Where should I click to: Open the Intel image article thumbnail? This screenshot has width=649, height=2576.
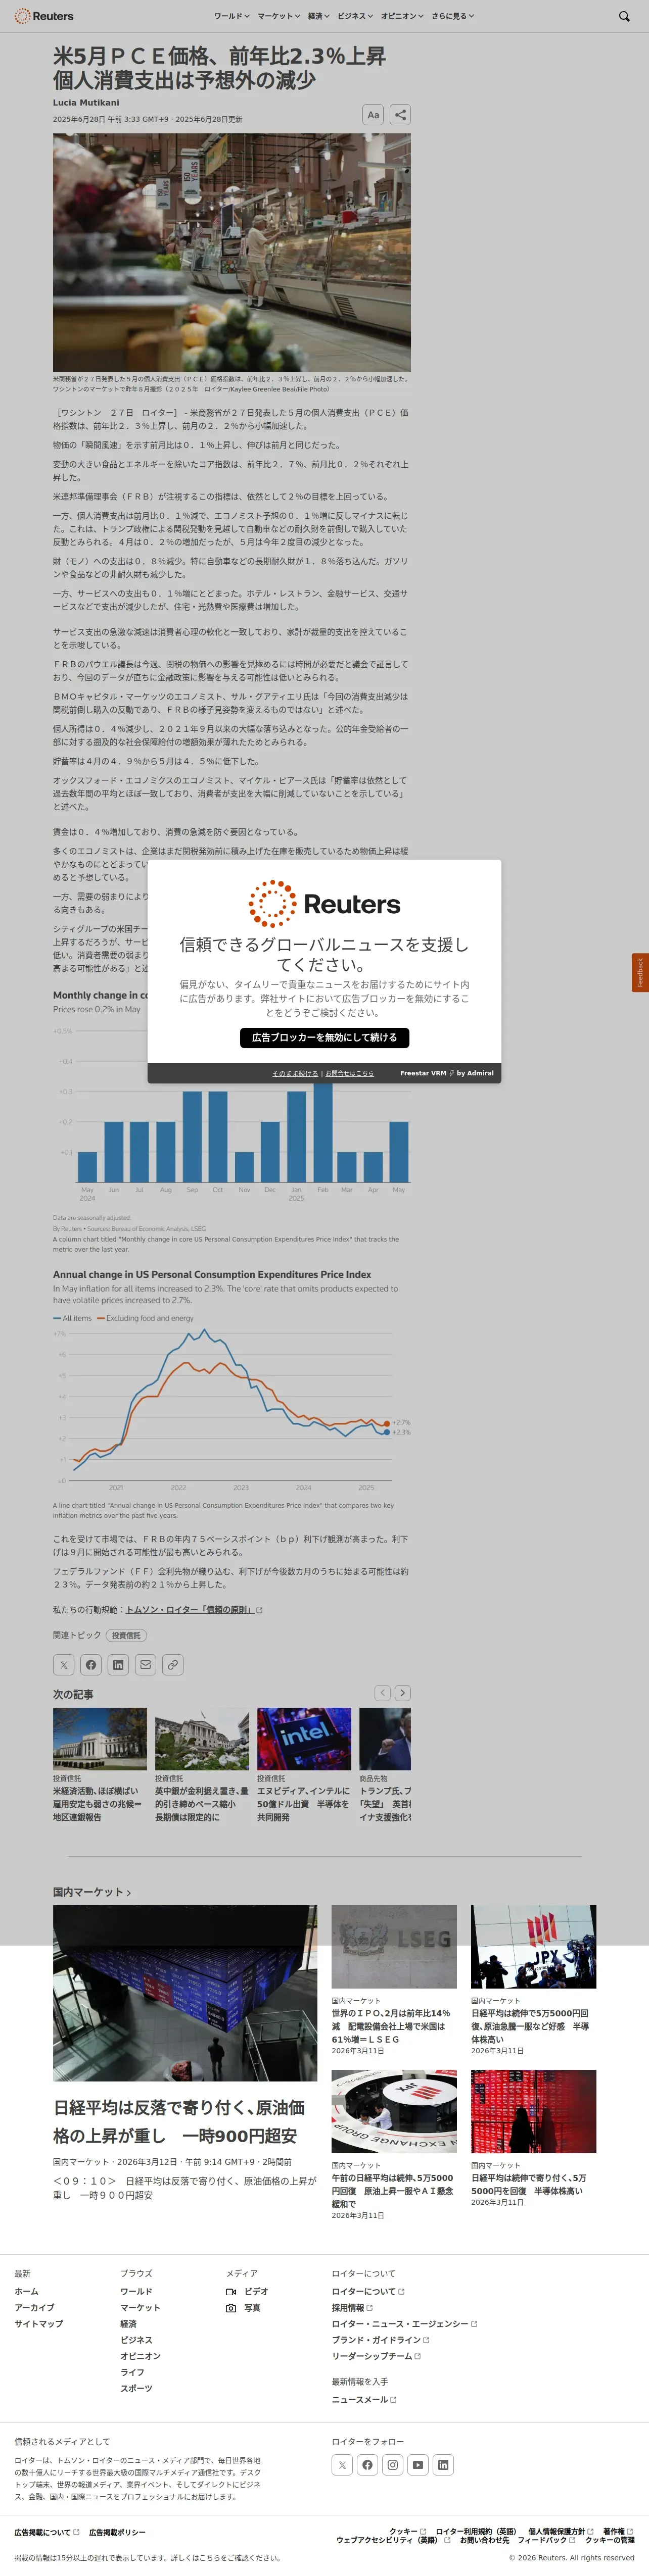pyautogui.click(x=304, y=1739)
